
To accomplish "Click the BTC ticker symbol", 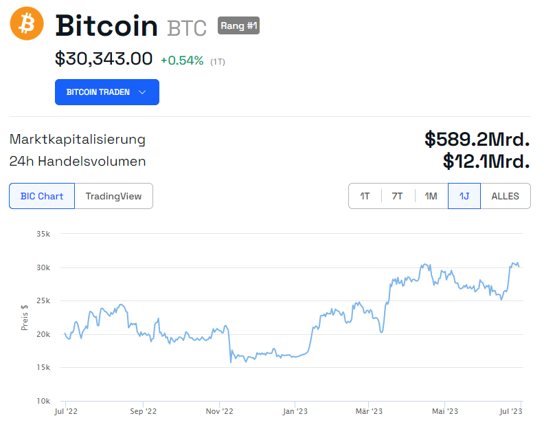I will pyautogui.click(x=187, y=28).
